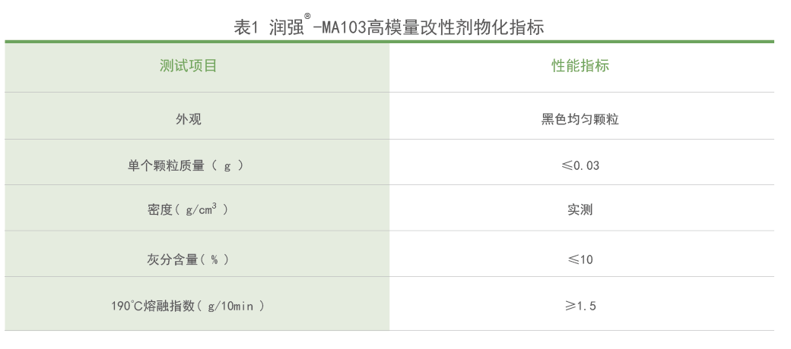The height and width of the screenshot is (349, 791).
Task: Click the ≥1.5 value cell
Action: [x=580, y=305]
